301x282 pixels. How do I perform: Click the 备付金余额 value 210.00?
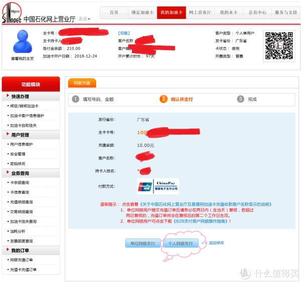point(74,49)
